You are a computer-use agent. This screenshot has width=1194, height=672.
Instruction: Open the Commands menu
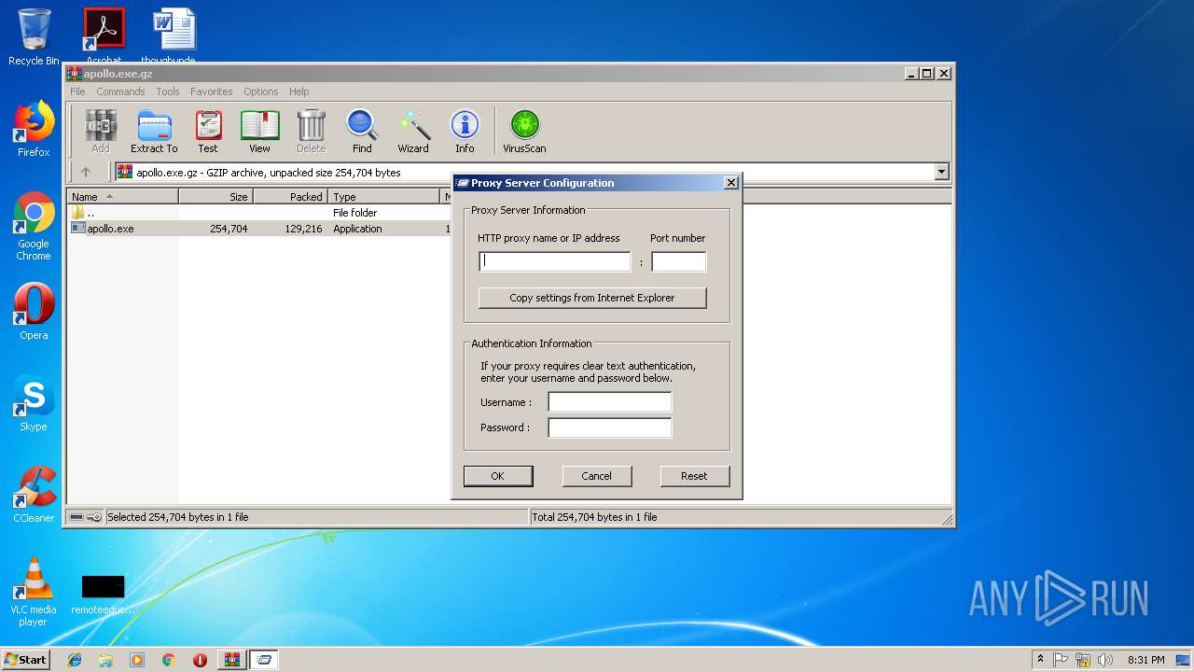click(120, 91)
